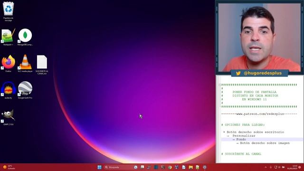This screenshot has height=171, width=304.
Task: Click the 'Personalizar' line in notes
Action: pos(244,136)
